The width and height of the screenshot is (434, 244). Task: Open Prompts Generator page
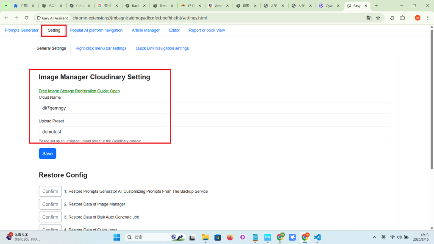click(x=22, y=30)
